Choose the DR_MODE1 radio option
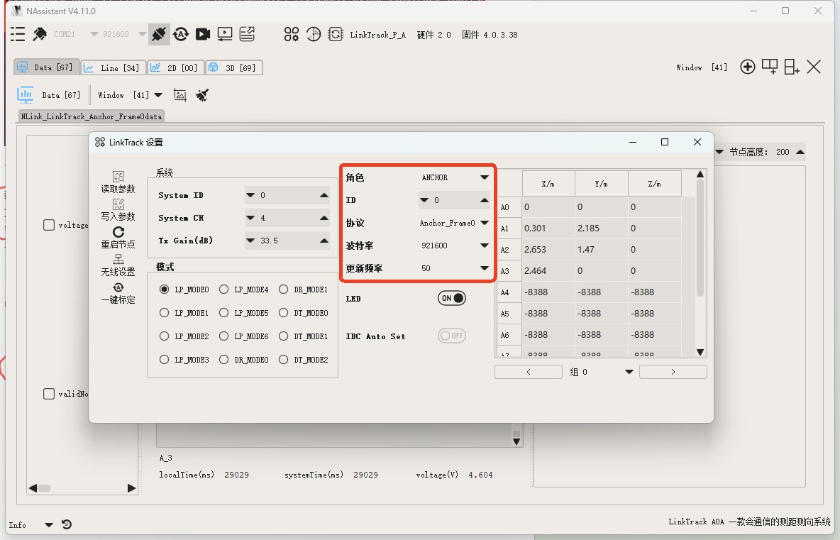Screen dimensions: 840x540 click(x=284, y=290)
